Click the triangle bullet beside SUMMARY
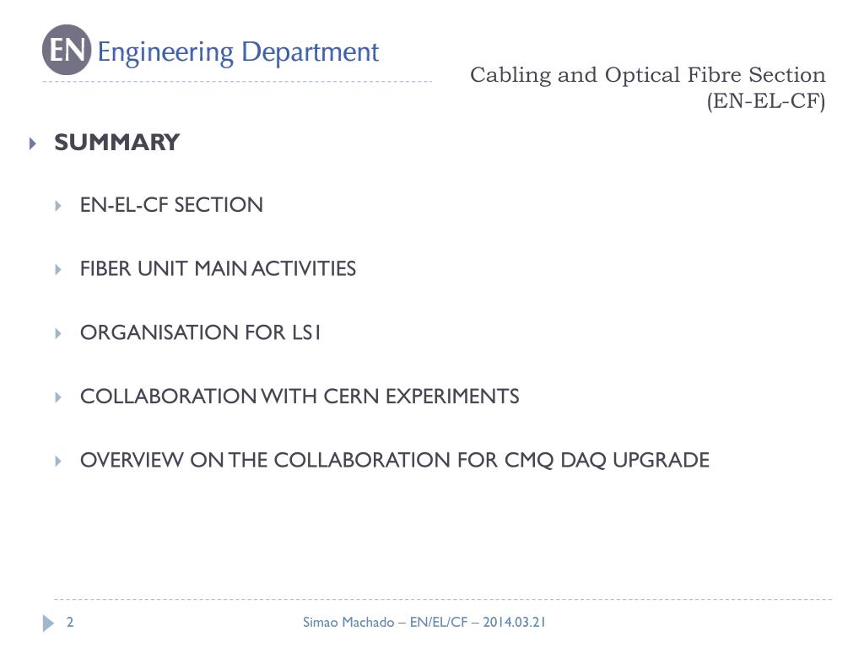This screenshot has width=864, height=648. click(x=33, y=143)
